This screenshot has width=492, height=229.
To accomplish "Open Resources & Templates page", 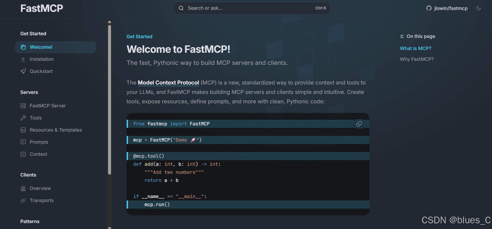I will [x=56, y=130].
